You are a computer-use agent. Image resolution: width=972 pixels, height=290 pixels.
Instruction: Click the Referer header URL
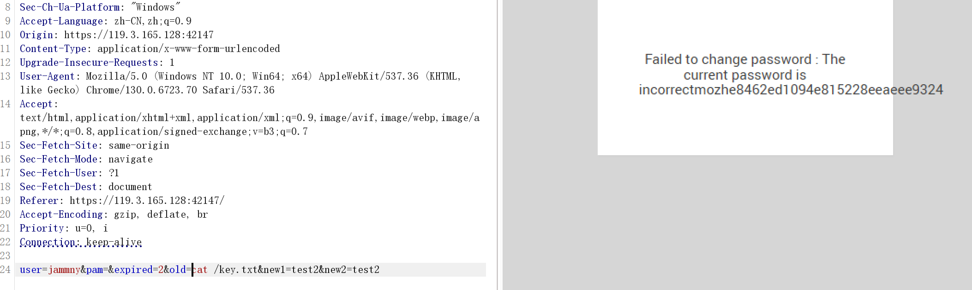(x=147, y=201)
